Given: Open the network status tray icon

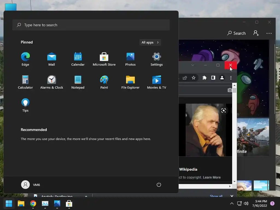Looking at the screenshot, I should (x=240, y=203).
